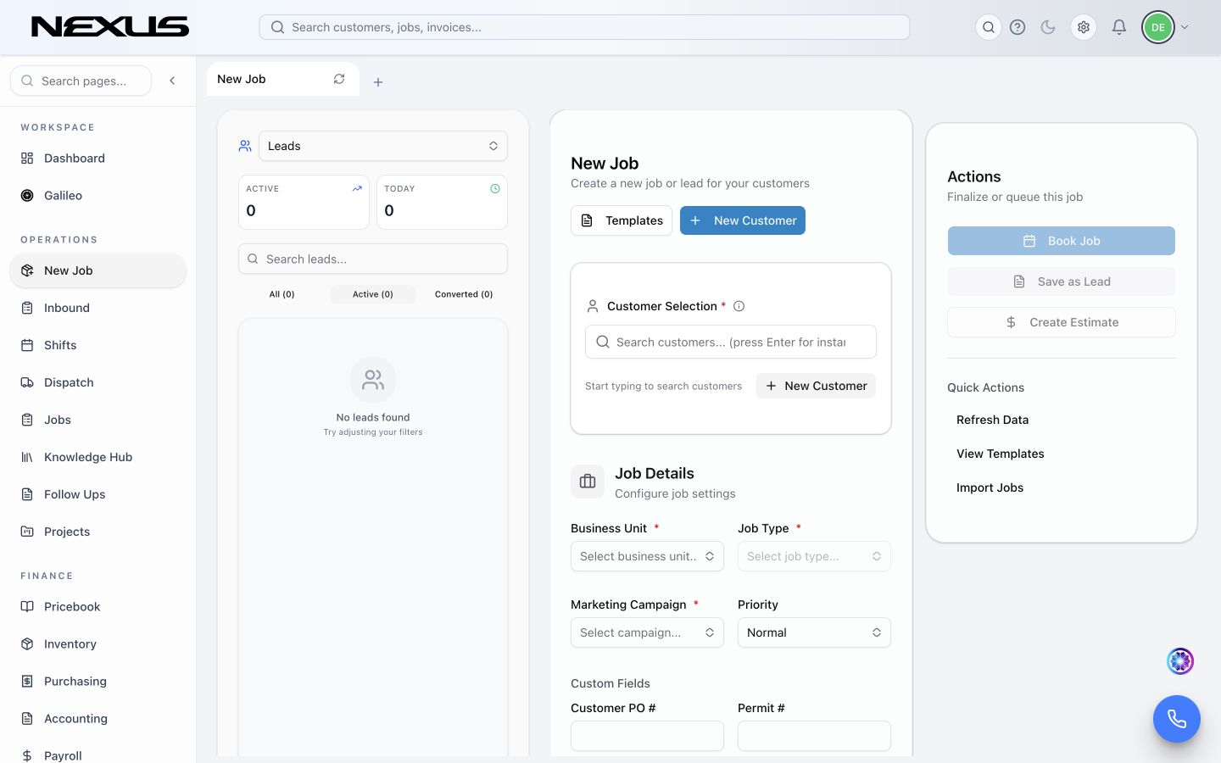Focus the Search customers input

(x=731, y=342)
